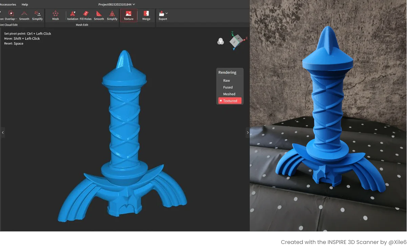The width and height of the screenshot is (407, 246).
Task: Select the Textured rendering option
Action: [x=230, y=101]
